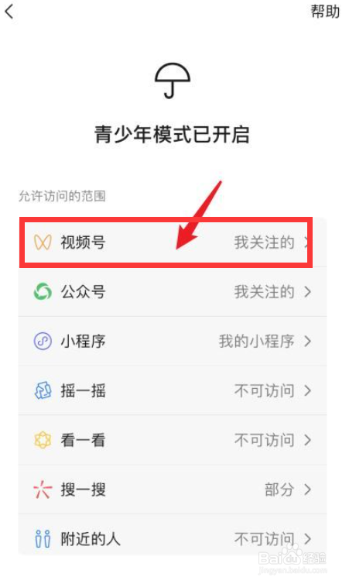Image resolution: width=349 pixels, height=584 pixels.
Task: Open 帮助 help link
Action: (x=325, y=11)
